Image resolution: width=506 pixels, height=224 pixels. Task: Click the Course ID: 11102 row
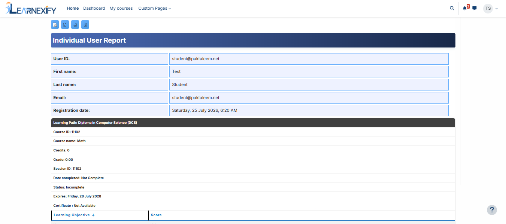tap(253, 132)
